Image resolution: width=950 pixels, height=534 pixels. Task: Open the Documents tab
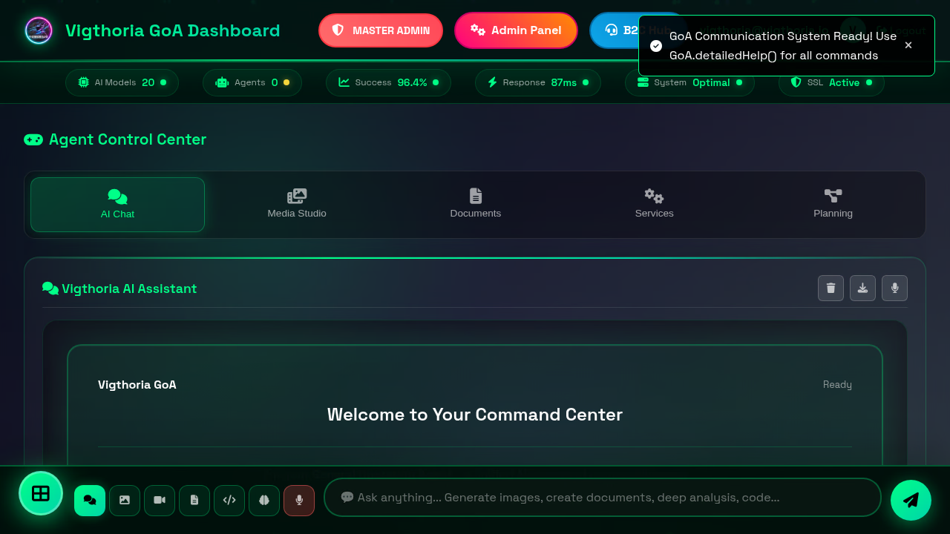[x=476, y=204]
